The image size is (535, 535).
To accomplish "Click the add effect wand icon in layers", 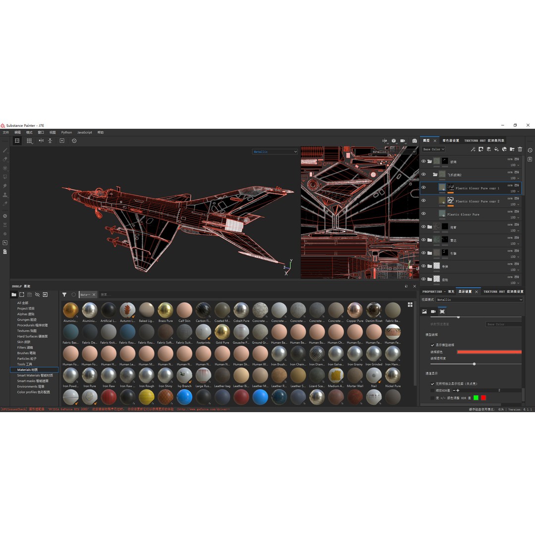I will point(473,149).
